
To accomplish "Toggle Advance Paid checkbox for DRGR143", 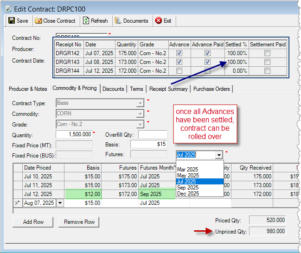I will pyautogui.click(x=207, y=62).
